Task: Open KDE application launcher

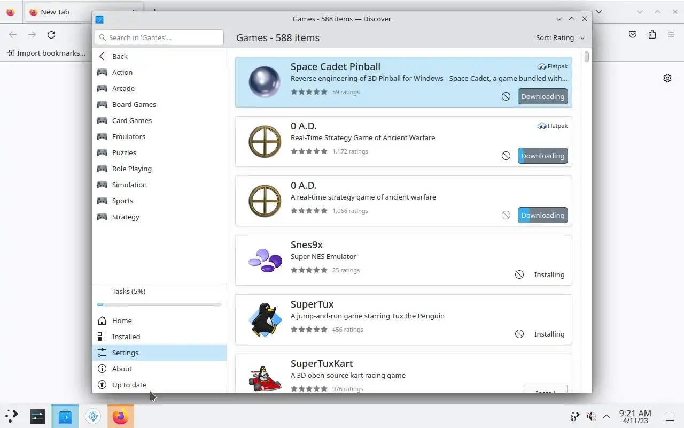Action: click(12, 416)
